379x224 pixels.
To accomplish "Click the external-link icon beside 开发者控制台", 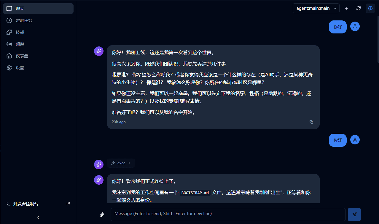I will point(68,204).
